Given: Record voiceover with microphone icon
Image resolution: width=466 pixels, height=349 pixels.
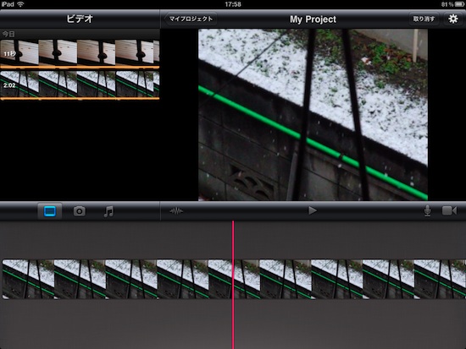Looking at the screenshot, I should [427, 210].
